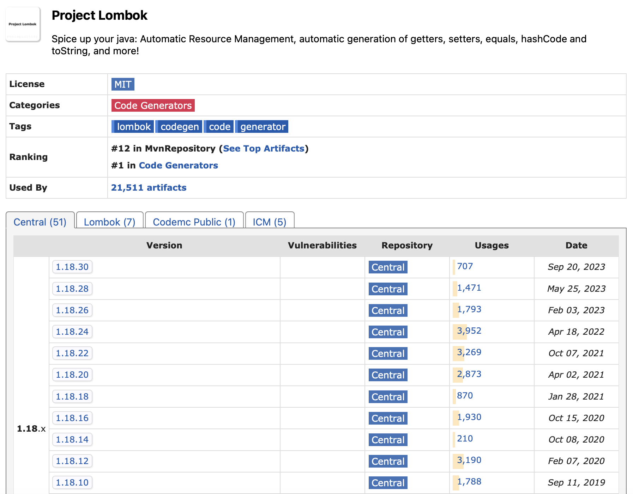Screen dimensions: 633x494
Task: Click the May 25, 2023 date cell
Action: click(x=576, y=289)
